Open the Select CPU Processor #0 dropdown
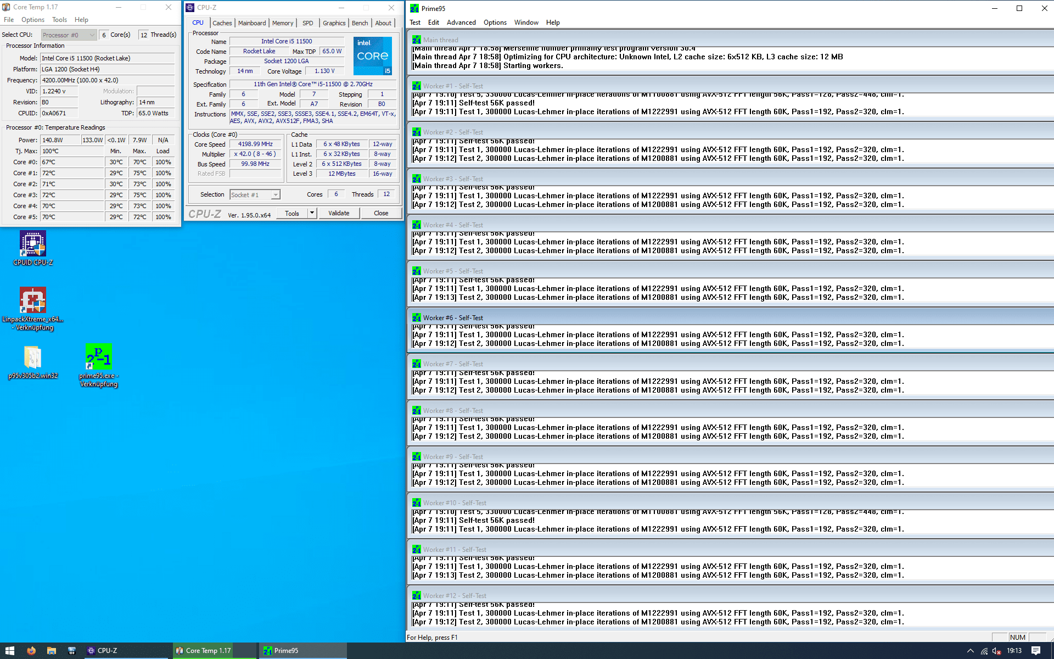1054x659 pixels. tap(69, 35)
